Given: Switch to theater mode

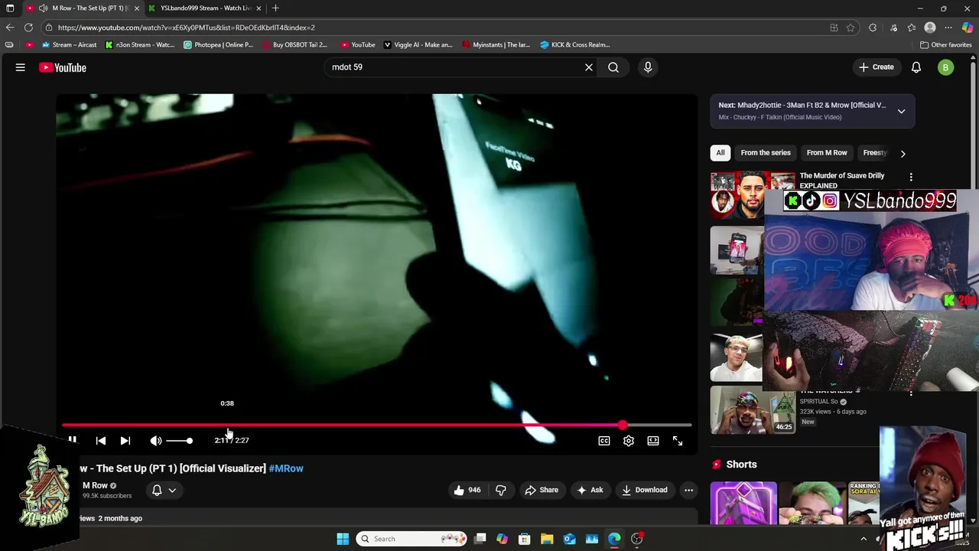Looking at the screenshot, I should coord(653,441).
